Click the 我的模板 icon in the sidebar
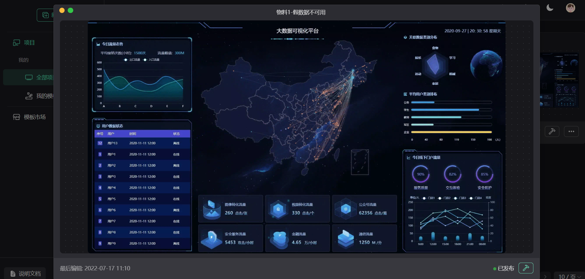The image size is (585, 279). coord(28,96)
